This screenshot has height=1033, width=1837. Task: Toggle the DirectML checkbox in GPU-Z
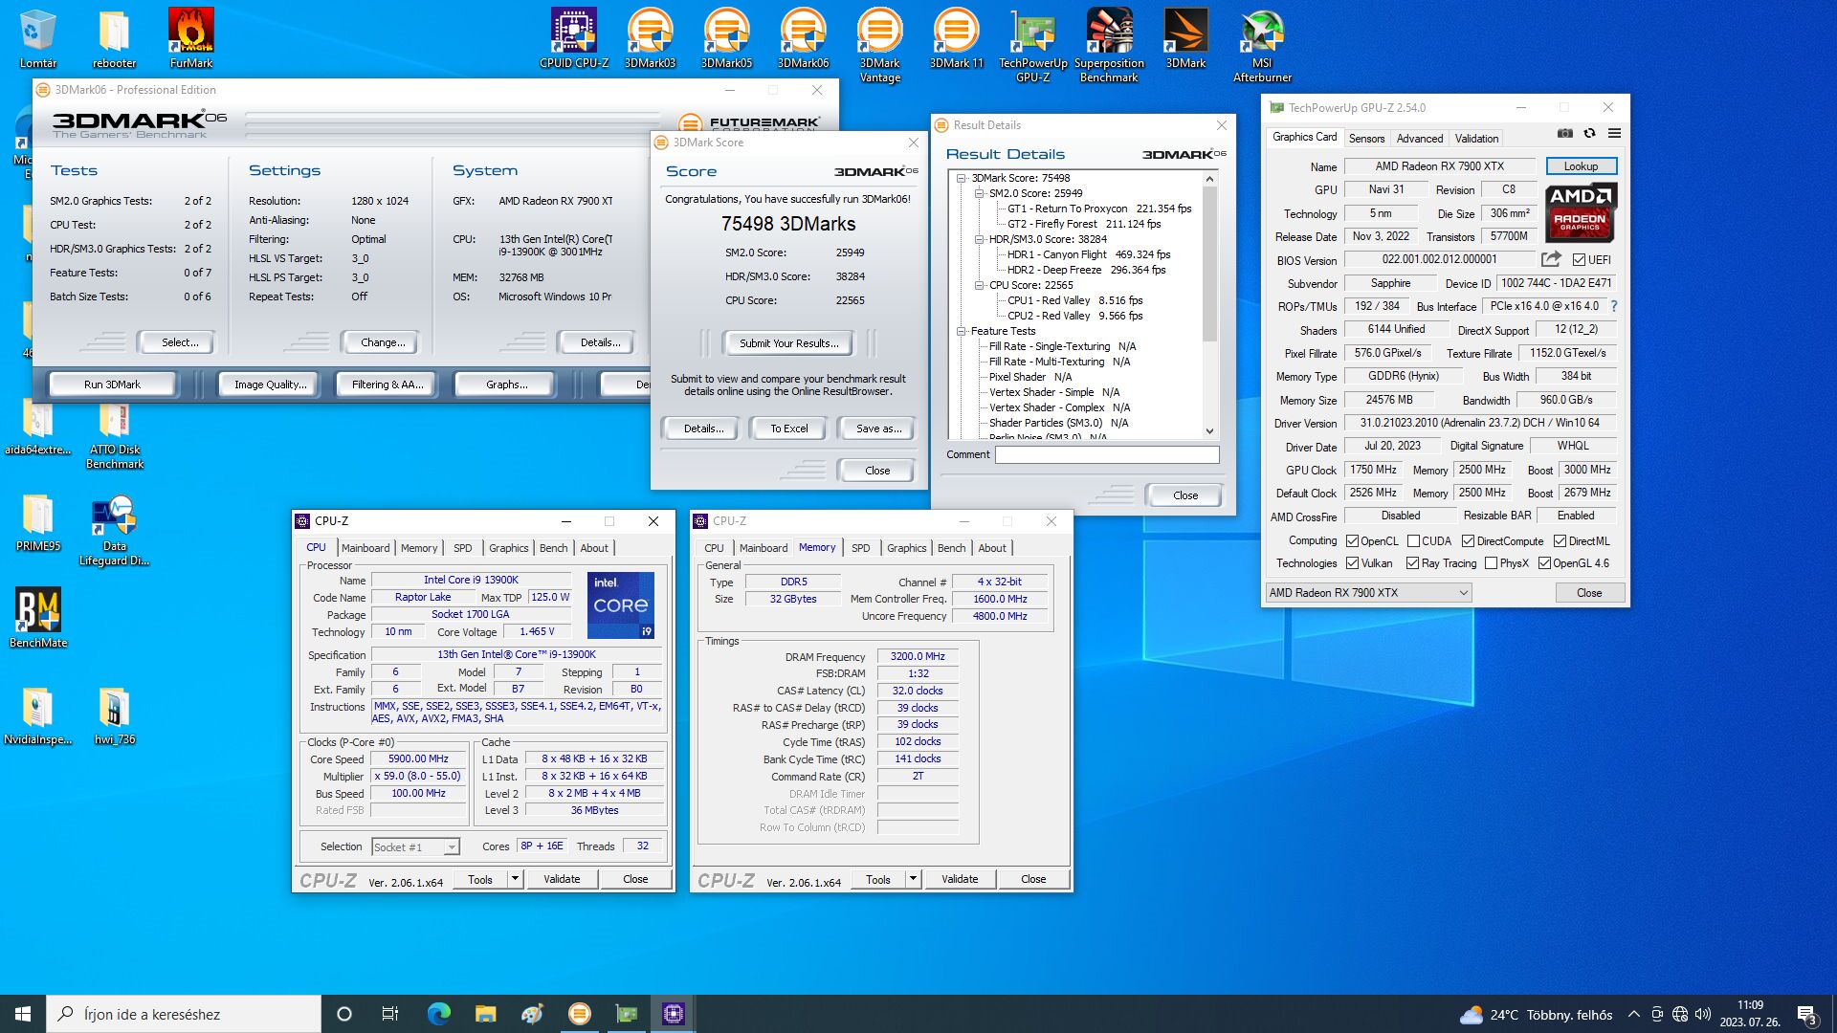(1560, 541)
